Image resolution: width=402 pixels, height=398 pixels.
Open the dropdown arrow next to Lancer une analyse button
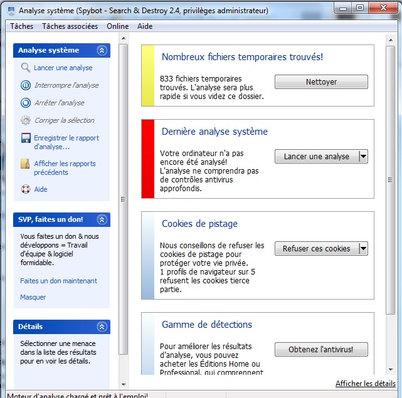(x=363, y=157)
